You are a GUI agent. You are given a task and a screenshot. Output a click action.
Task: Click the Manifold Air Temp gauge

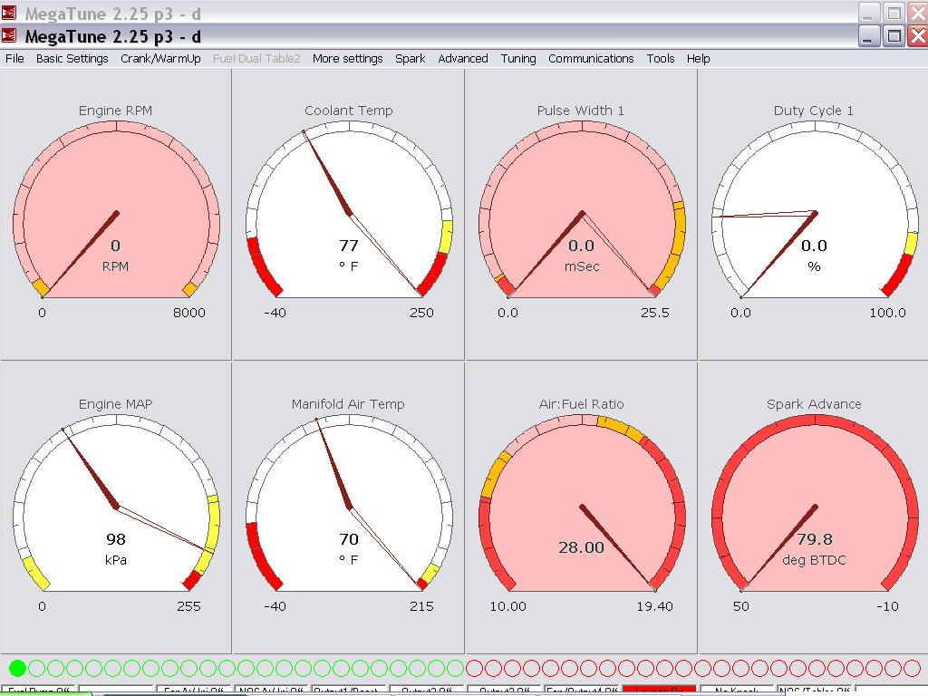pos(349,507)
